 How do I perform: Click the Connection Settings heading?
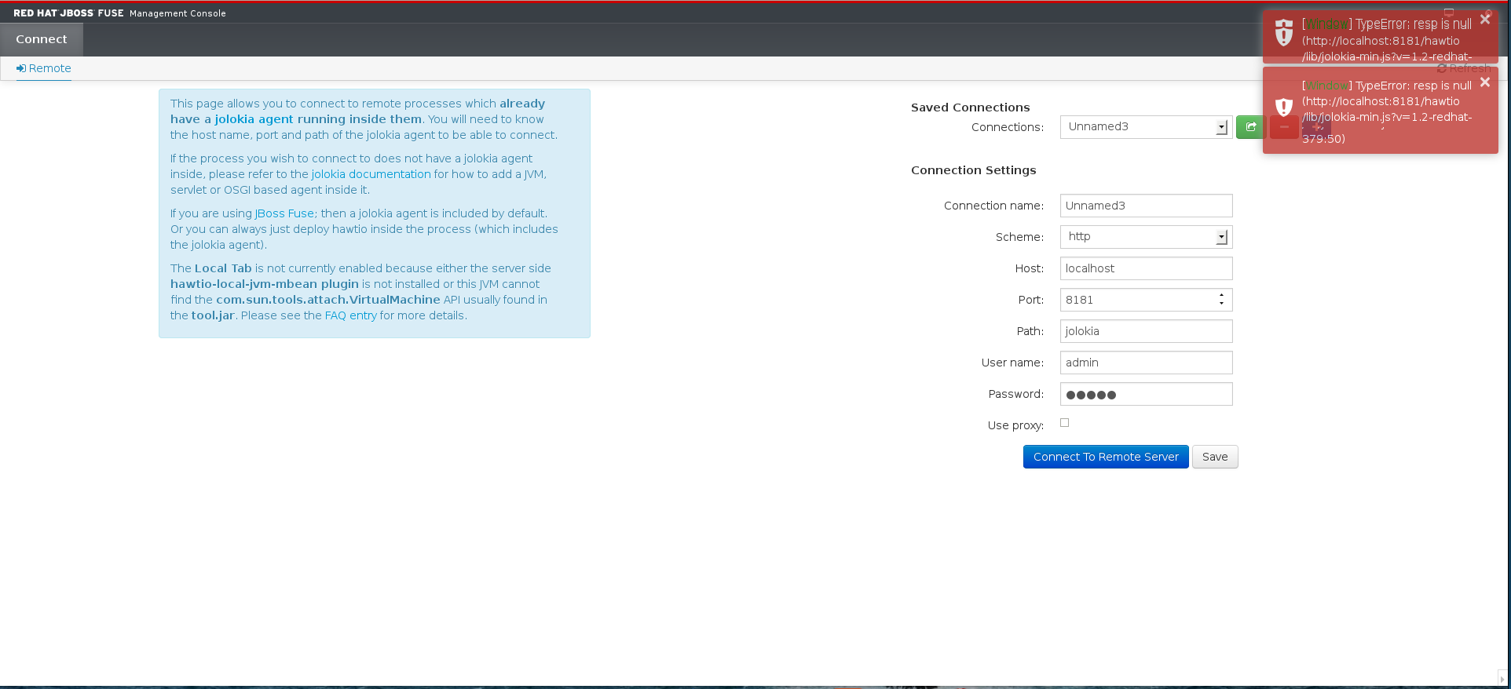click(973, 170)
